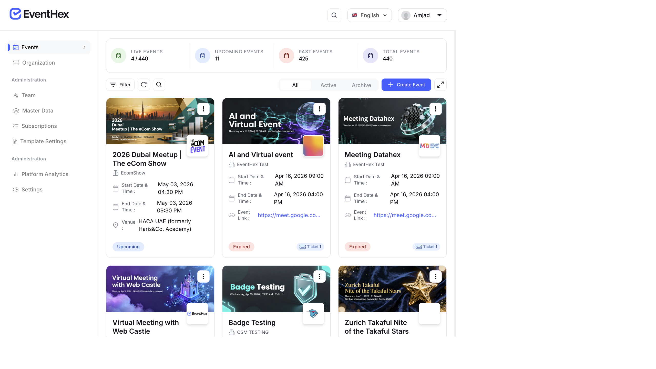Switch to the Active events tab
The height and width of the screenshot is (369, 656).
click(328, 85)
